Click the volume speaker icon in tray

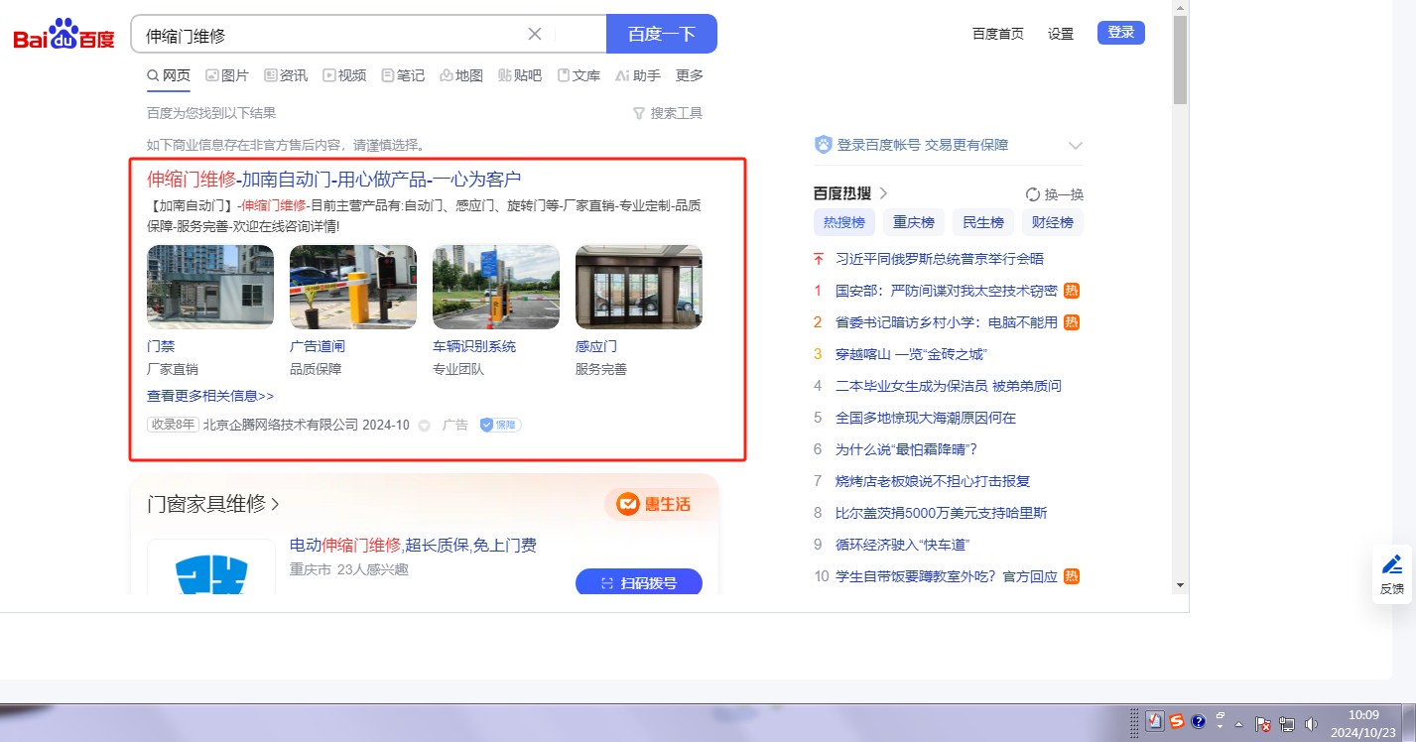coord(1311,724)
